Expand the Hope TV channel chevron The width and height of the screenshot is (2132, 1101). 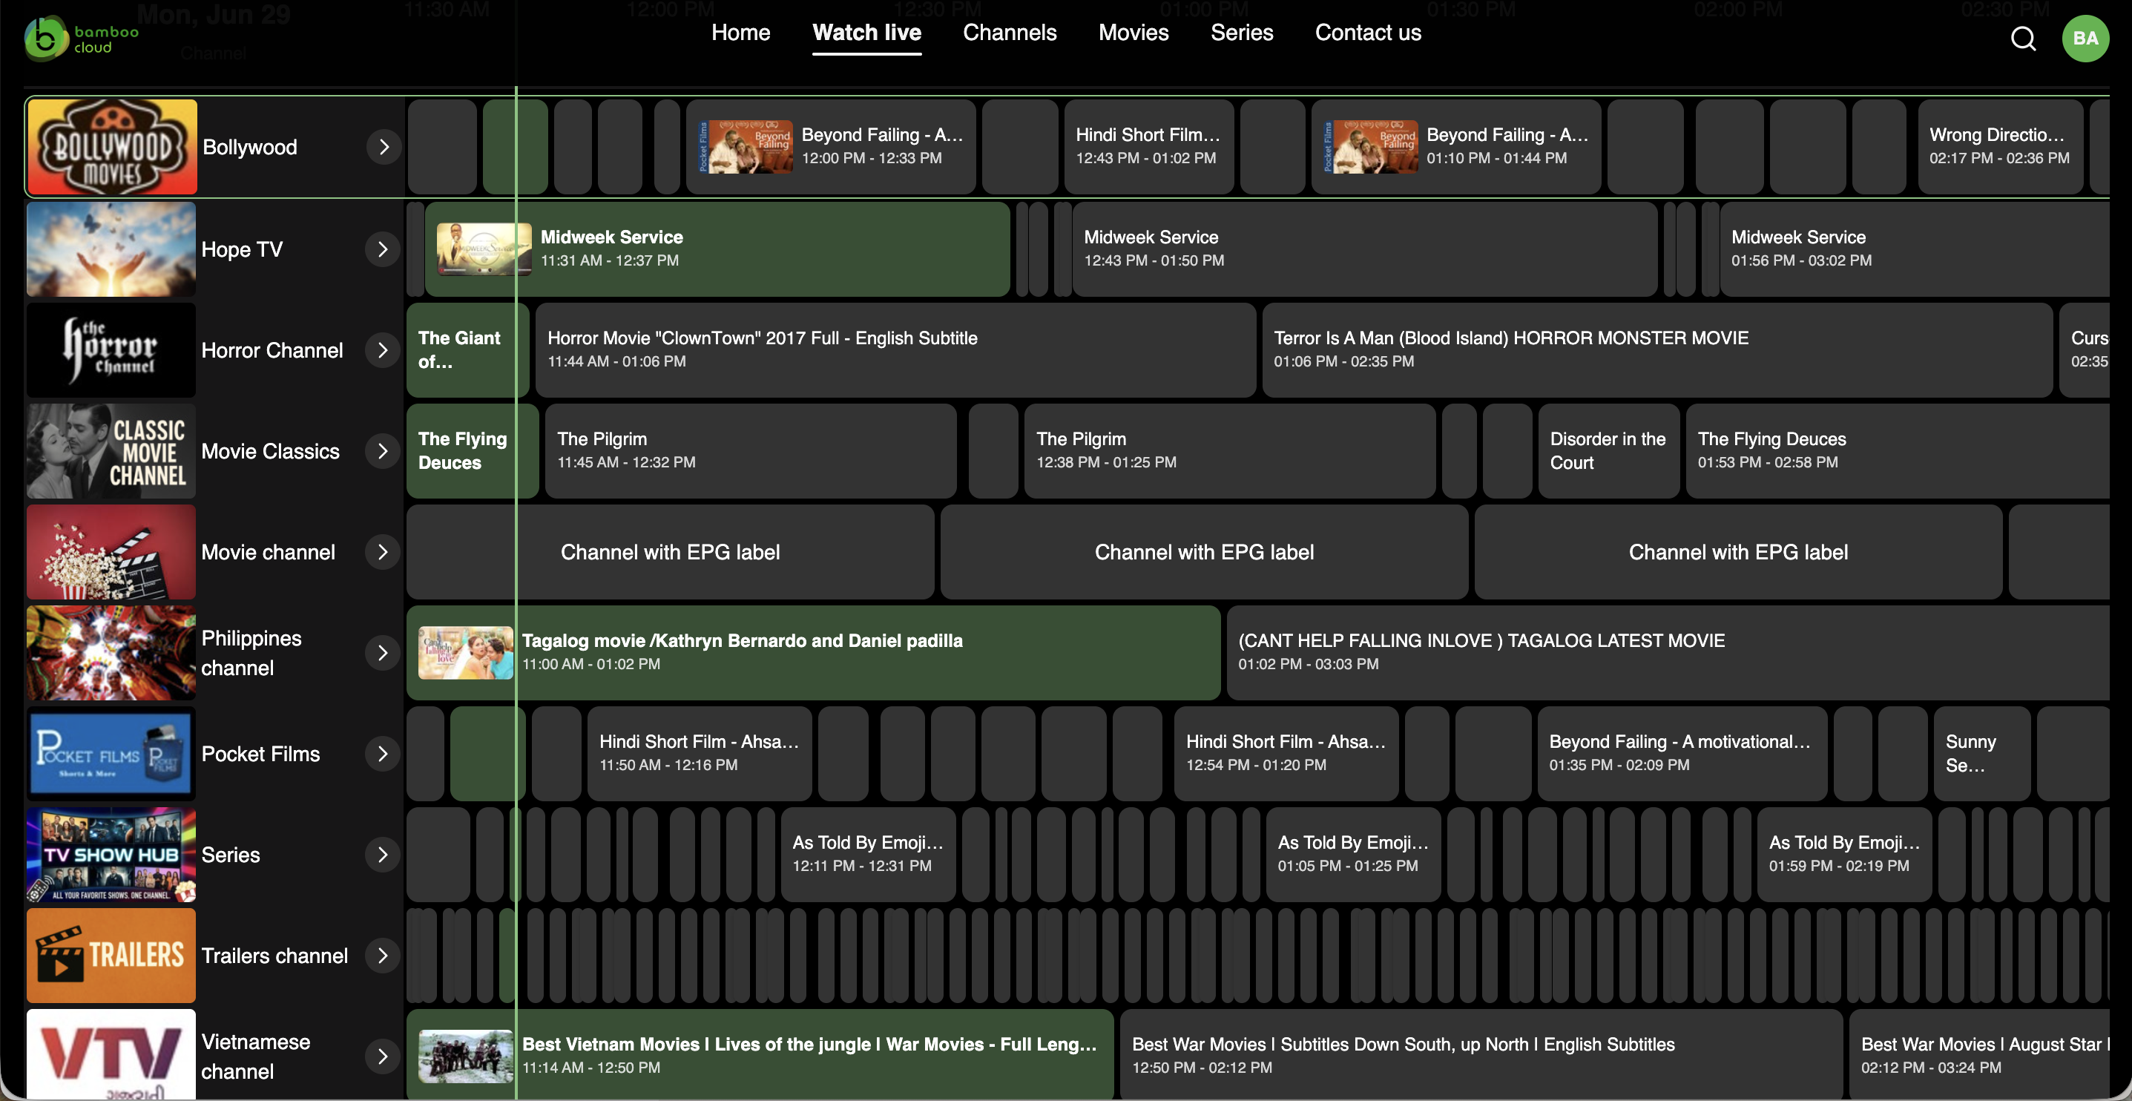pyautogui.click(x=382, y=249)
